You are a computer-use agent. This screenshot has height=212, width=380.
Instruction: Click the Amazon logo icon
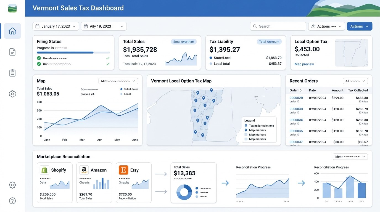click(x=84, y=170)
